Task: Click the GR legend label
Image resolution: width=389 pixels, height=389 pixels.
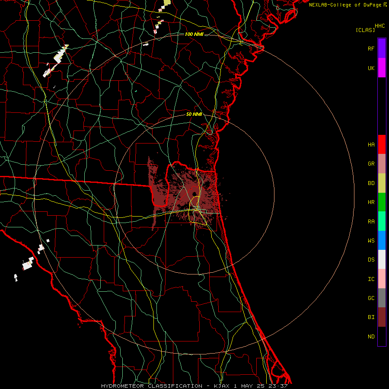Action: point(371,163)
